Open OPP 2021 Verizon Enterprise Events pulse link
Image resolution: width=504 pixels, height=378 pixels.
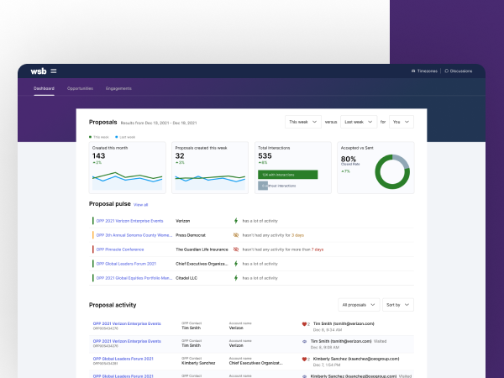(x=129, y=221)
